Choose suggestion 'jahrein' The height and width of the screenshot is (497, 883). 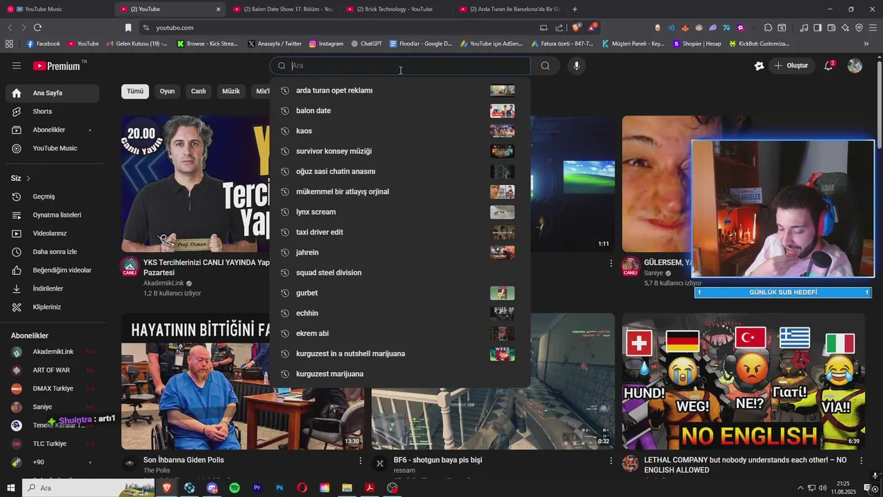pyautogui.click(x=399, y=253)
